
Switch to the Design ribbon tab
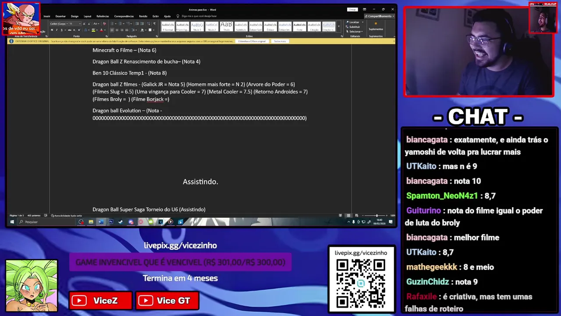[75, 16]
